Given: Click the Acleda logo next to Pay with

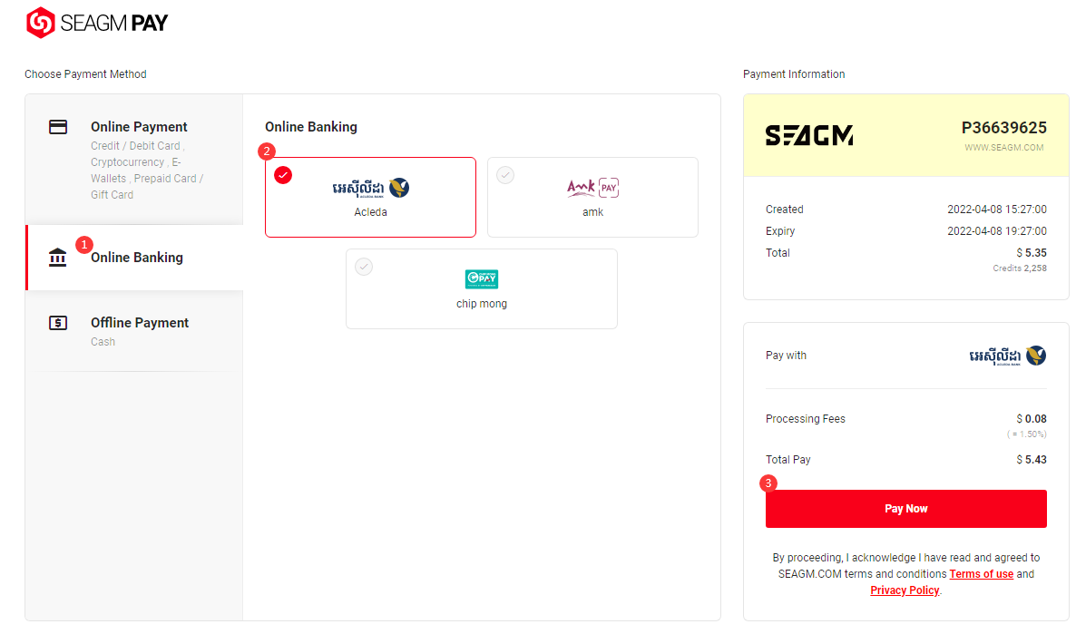Looking at the screenshot, I should 1007,356.
